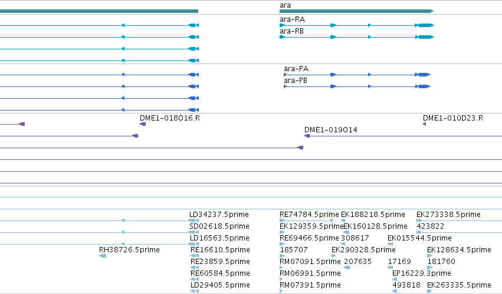Click the DME1-019O14 purple arrowhead
This screenshot has height=294, width=502.
[307, 136]
